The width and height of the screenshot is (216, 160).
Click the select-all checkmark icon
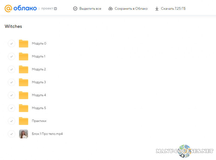[75, 9]
